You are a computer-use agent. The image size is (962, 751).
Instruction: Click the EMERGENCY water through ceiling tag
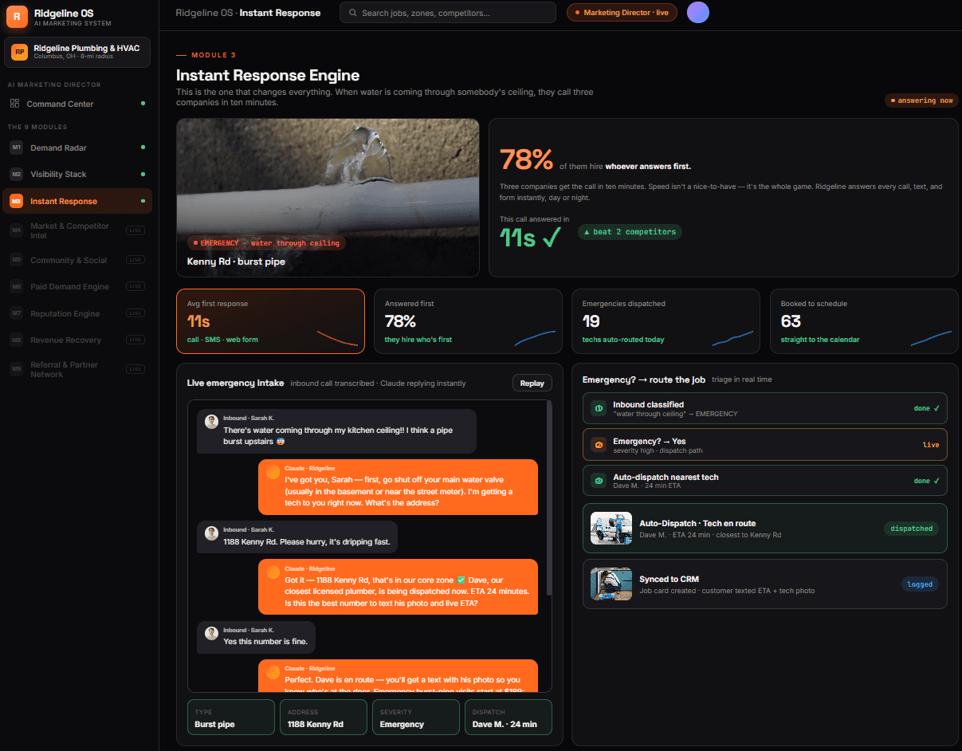(266, 243)
